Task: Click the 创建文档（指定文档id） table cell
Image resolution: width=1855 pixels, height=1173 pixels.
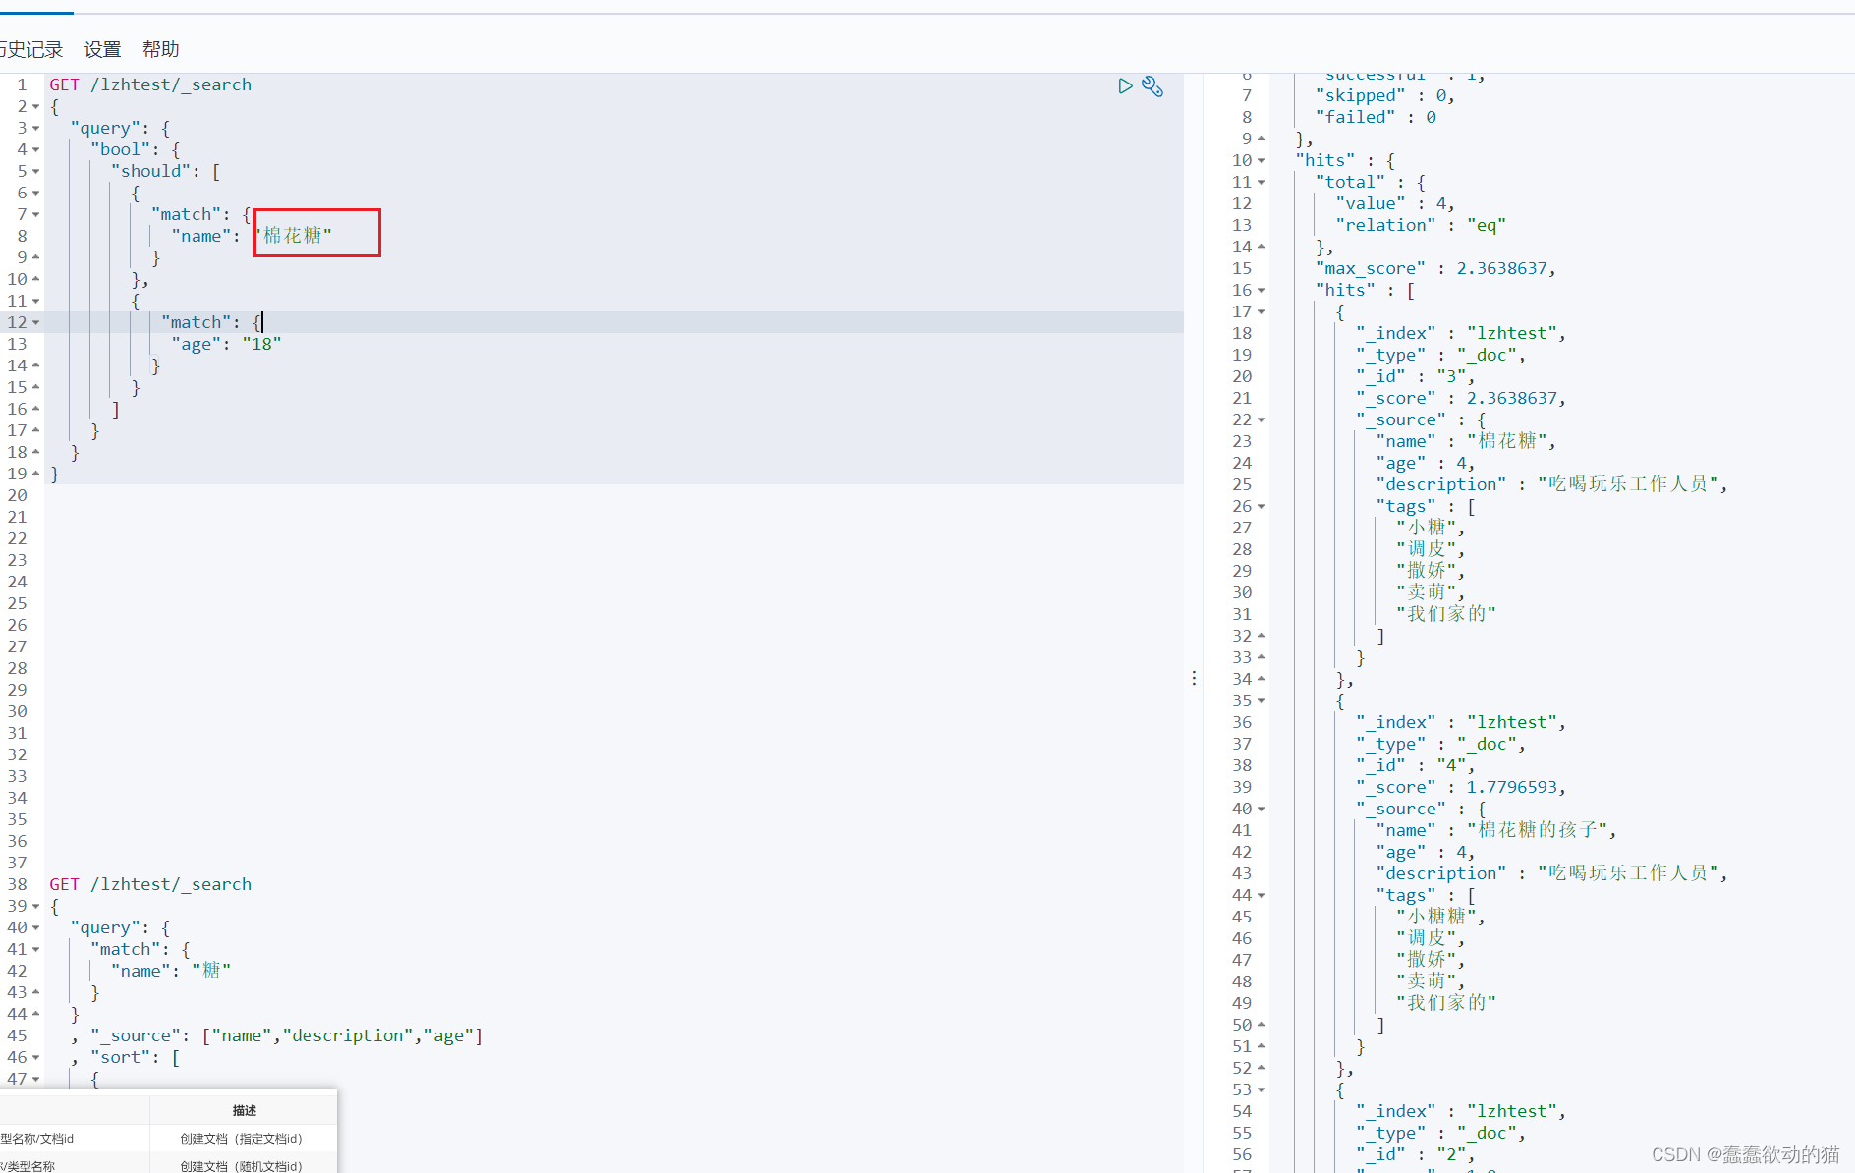Action: [x=242, y=1139]
